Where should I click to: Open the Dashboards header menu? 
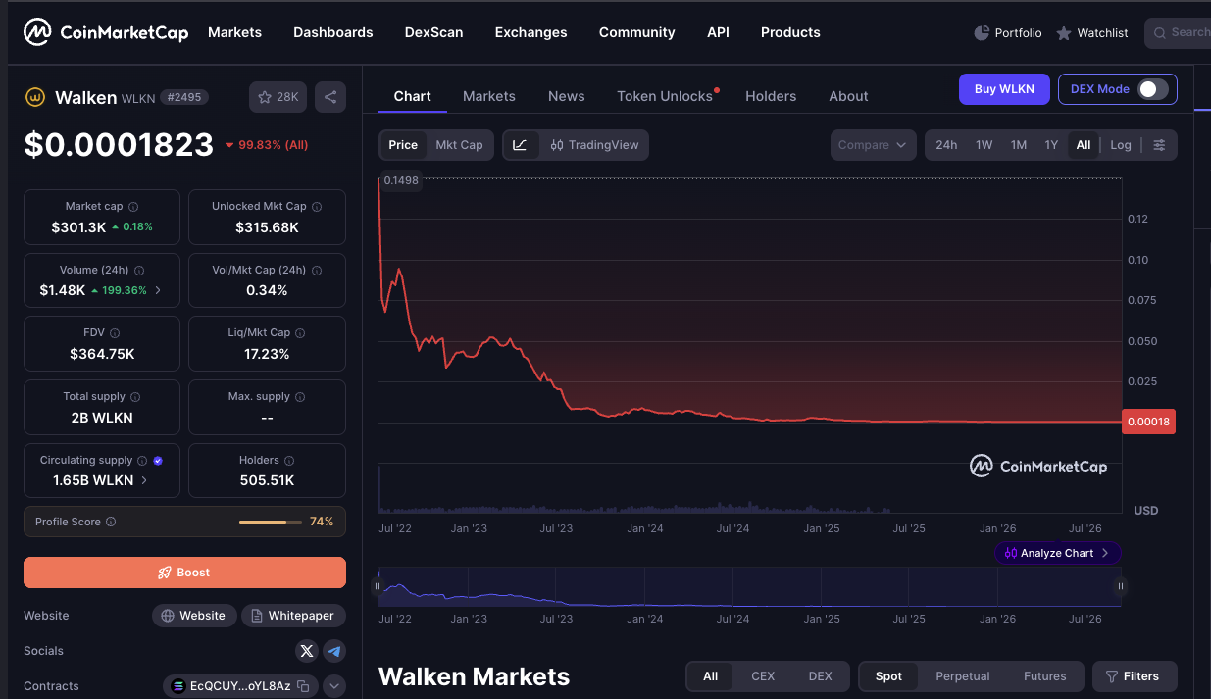tap(333, 32)
